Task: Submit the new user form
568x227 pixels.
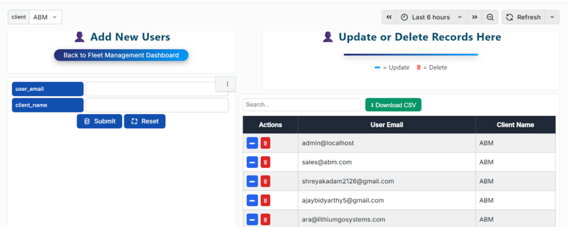Action: (99, 121)
